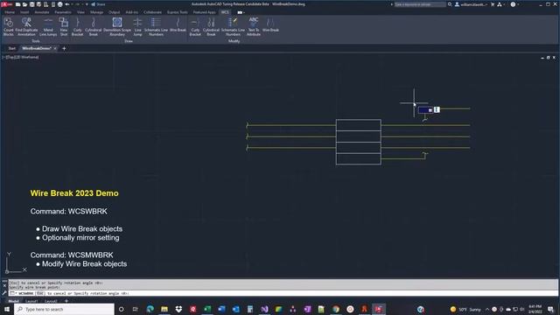
Task: Open the viewport Top 2D Wireframe controls
Action: click(x=21, y=57)
